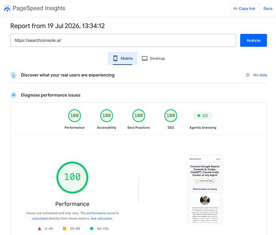Open the Agentic browsing 2/2 badge
Screen dimensions: 276x235
point(203,116)
